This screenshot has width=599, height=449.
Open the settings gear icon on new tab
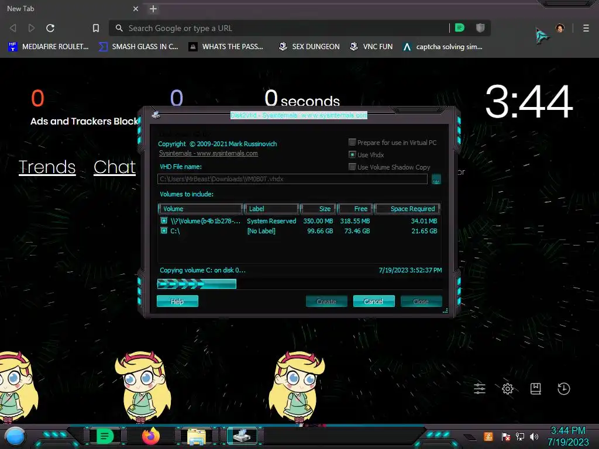(x=508, y=389)
